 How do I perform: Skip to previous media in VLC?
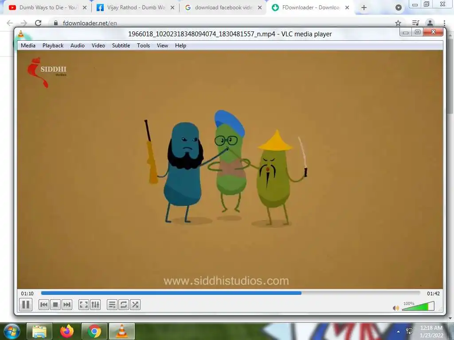[44, 305]
